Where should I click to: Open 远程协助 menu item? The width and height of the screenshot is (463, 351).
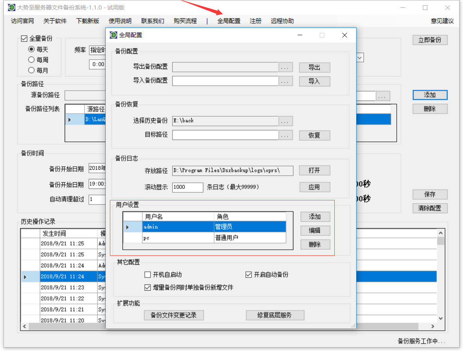pos(282,21)
